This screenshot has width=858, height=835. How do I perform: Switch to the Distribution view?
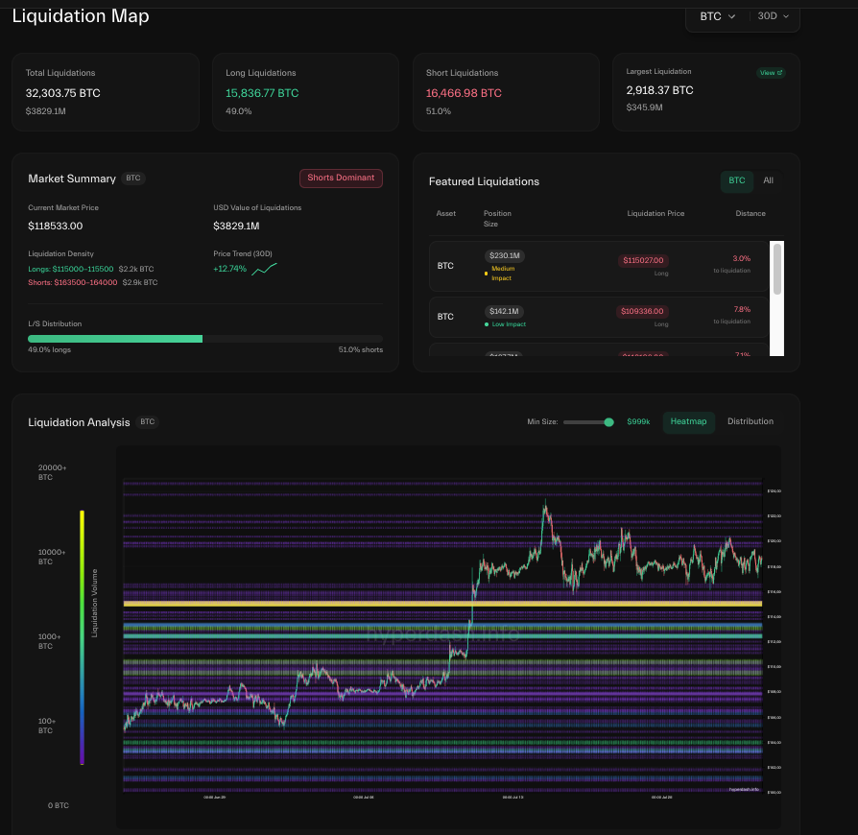click(x=751, y=422)
